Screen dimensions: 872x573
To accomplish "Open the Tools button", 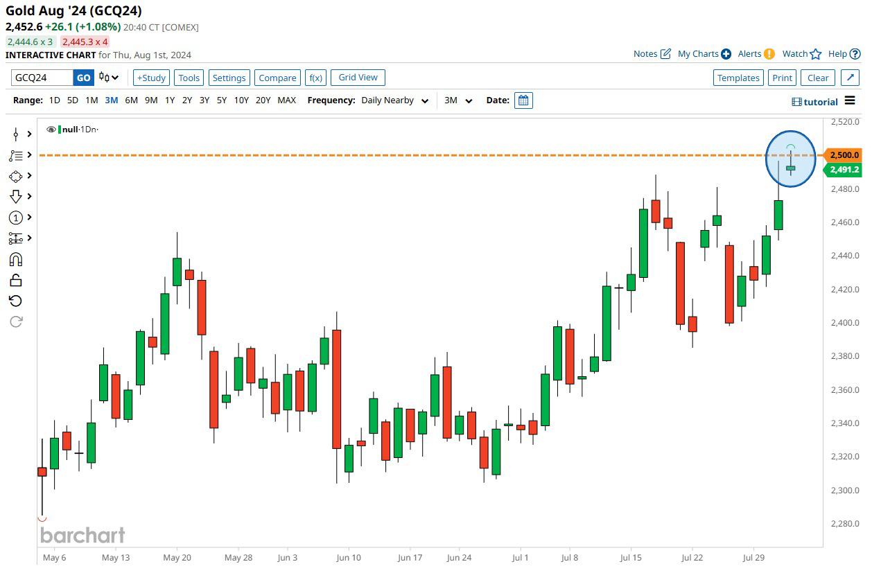I will (189, 78).
